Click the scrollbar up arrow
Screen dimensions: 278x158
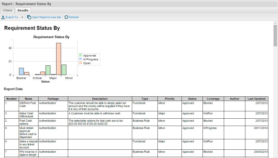(x=275, y=23)
